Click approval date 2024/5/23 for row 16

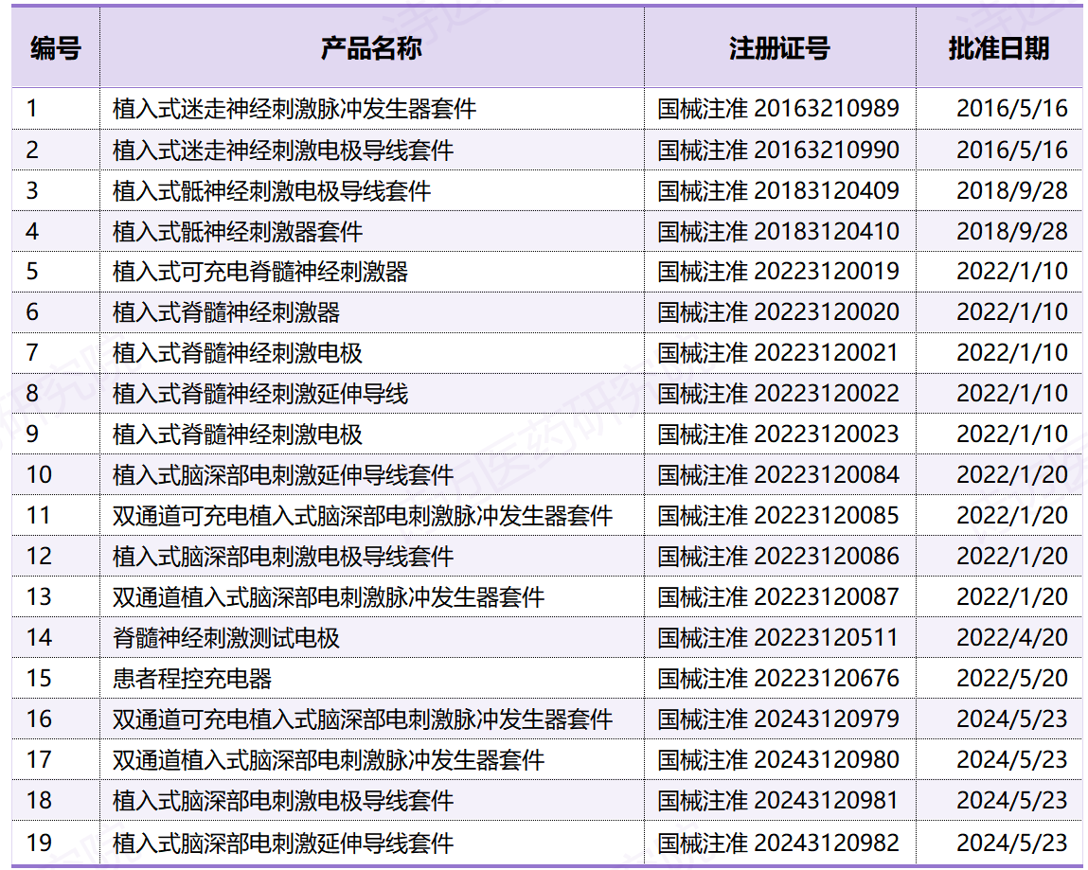(x=1000, y=719)
